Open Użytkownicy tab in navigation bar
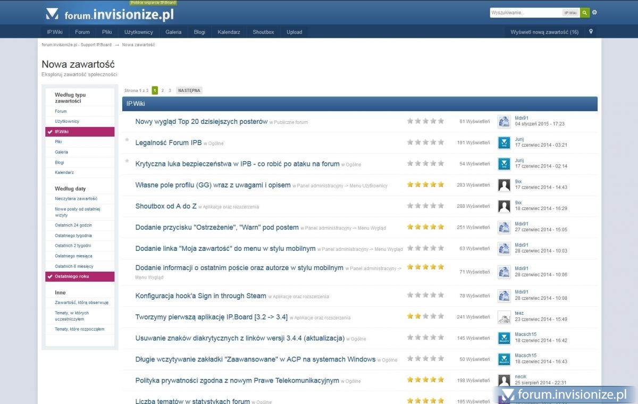The width and height of the screenshot is (638, 404). coord(139,32)
